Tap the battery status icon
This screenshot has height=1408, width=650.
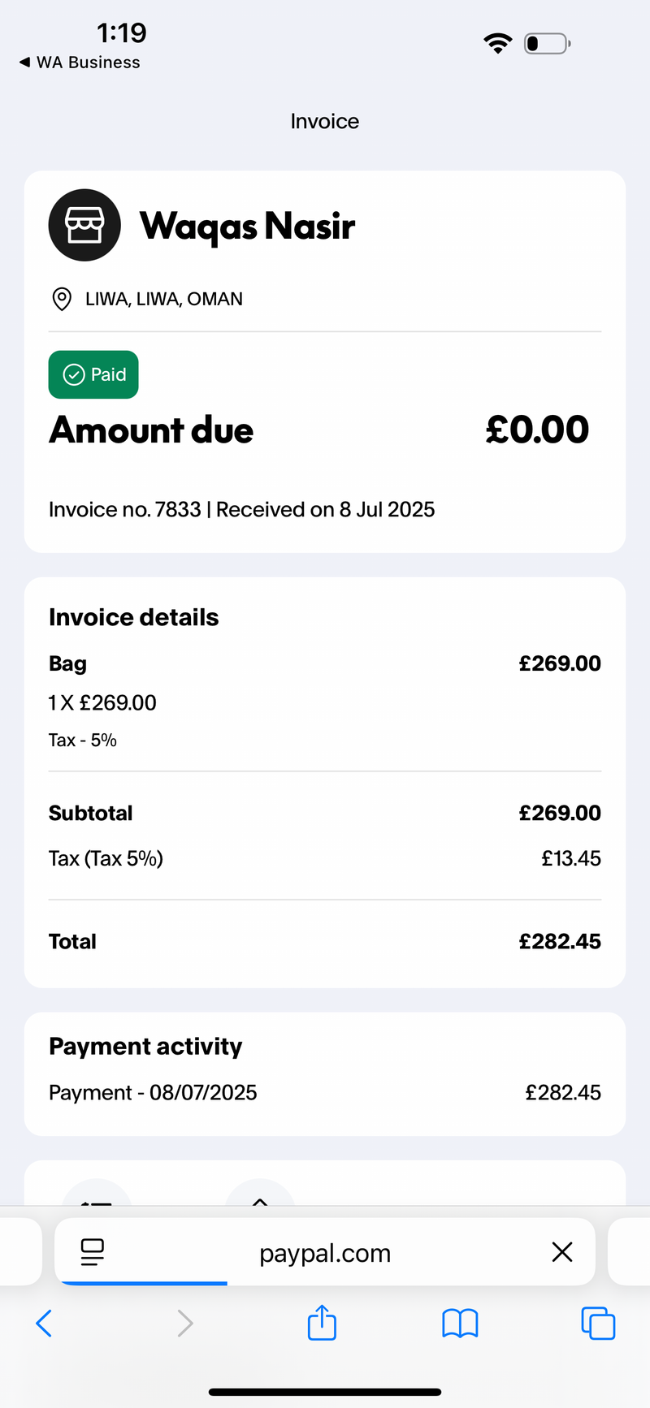coord(548,43)
